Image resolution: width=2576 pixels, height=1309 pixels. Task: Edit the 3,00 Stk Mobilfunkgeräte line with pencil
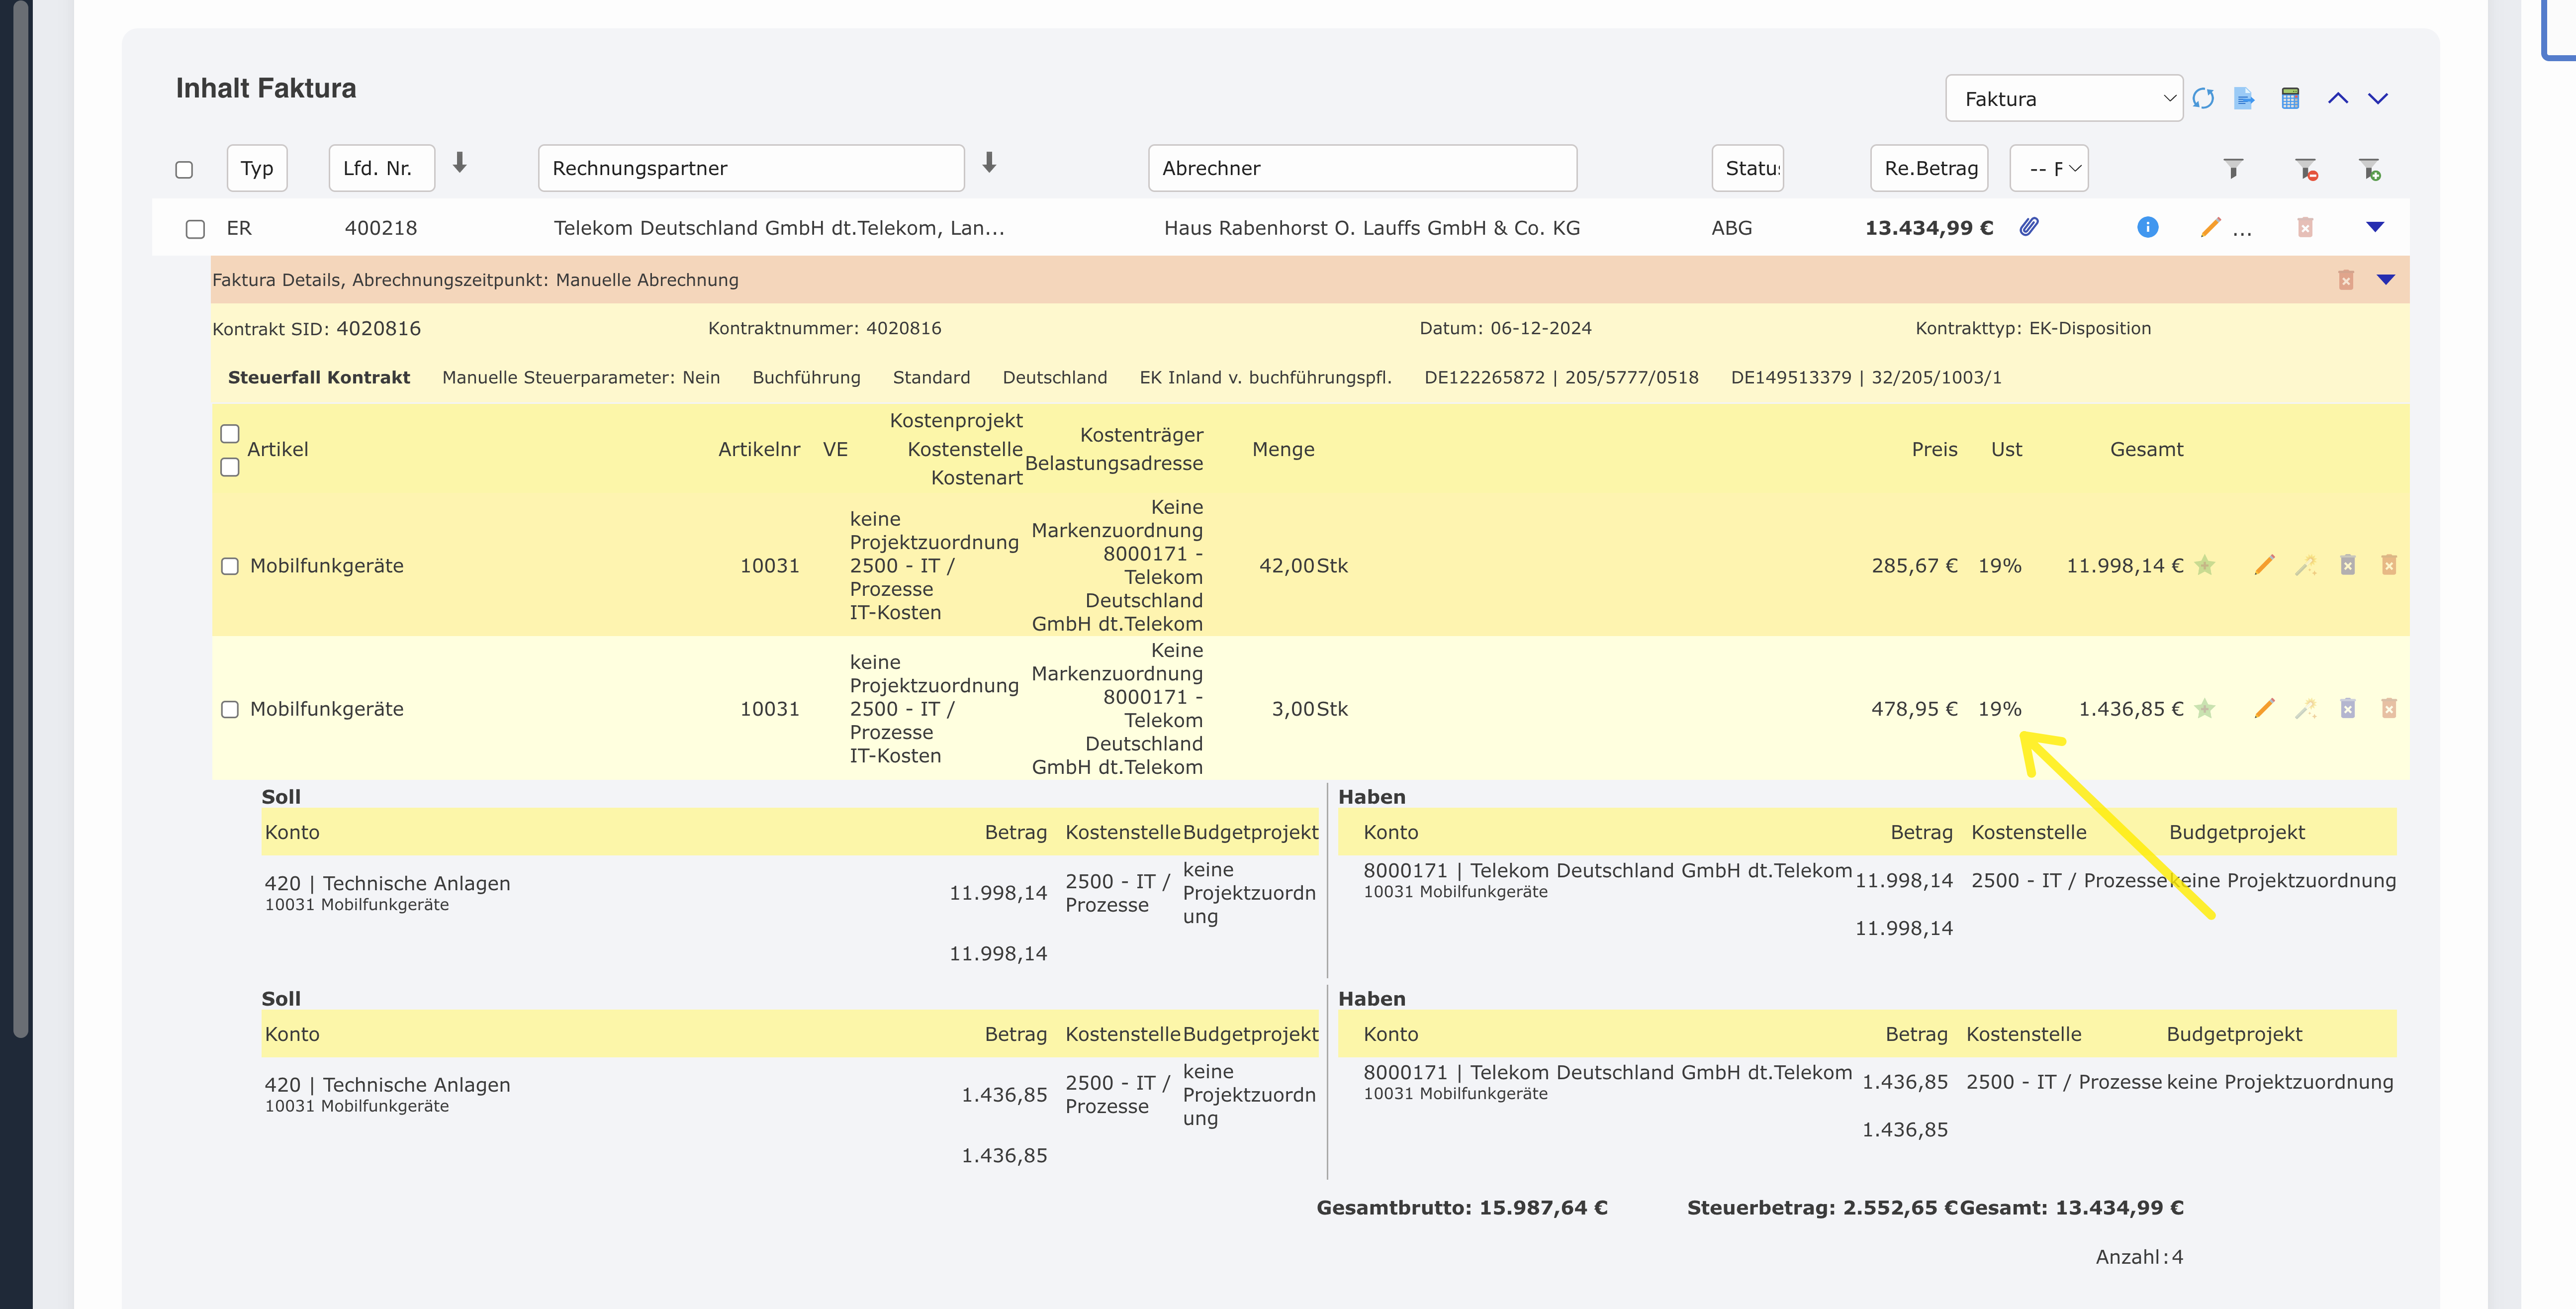coord(2265,709)
